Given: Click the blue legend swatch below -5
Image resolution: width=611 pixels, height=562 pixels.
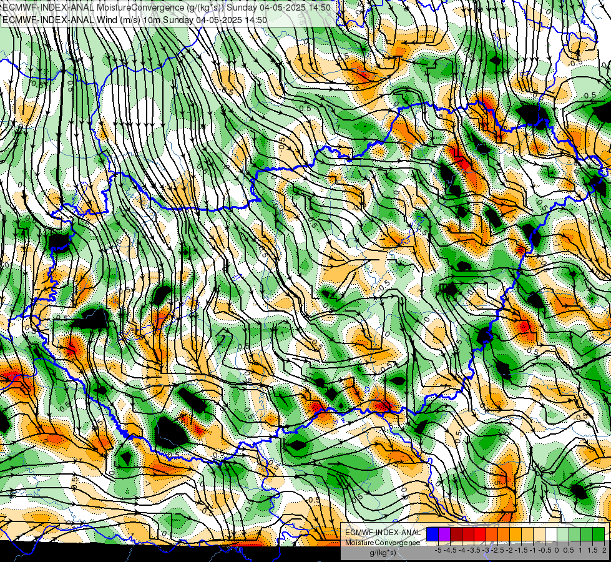Looking at the screenshot, I should point(433,534).
